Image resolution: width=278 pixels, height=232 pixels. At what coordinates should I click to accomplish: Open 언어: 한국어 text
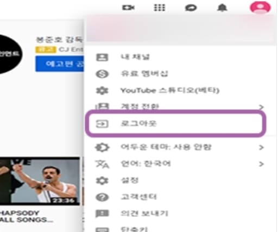tap(146, 164)
